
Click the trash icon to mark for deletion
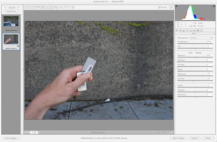coord(73,8)
